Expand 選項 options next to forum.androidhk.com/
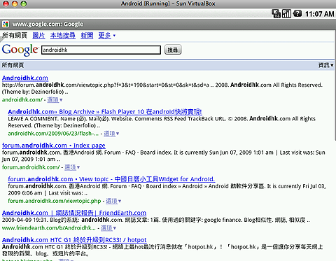This screenshot has height=261, width=336. tap(72, 167)
